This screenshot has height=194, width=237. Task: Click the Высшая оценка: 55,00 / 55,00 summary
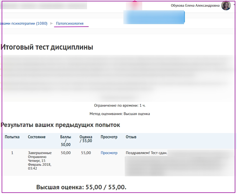click(x=81, y=187)
